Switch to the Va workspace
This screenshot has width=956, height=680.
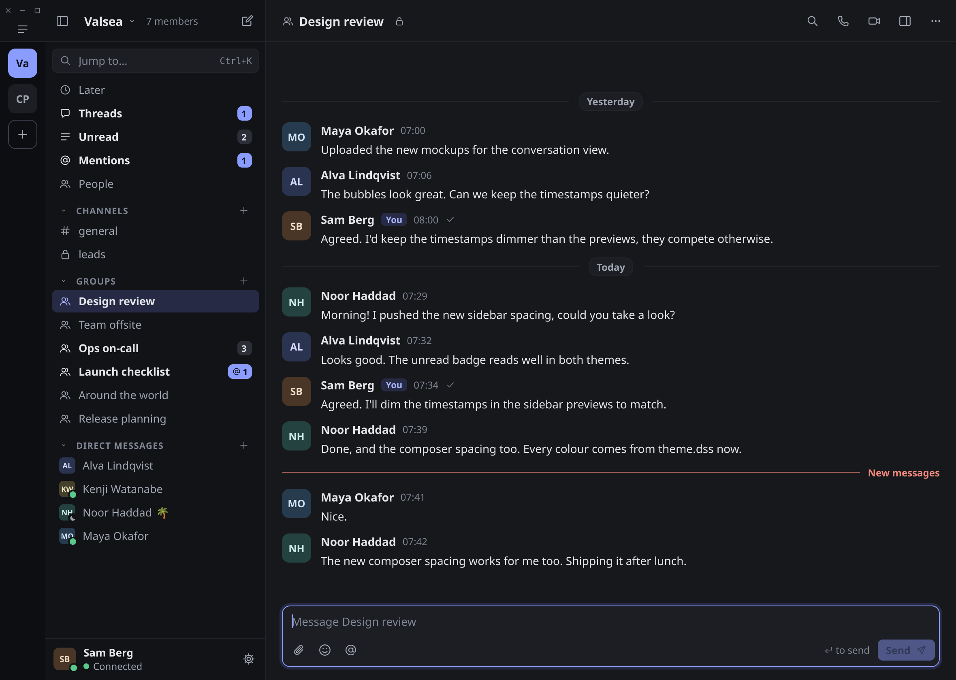coord(23,63)
